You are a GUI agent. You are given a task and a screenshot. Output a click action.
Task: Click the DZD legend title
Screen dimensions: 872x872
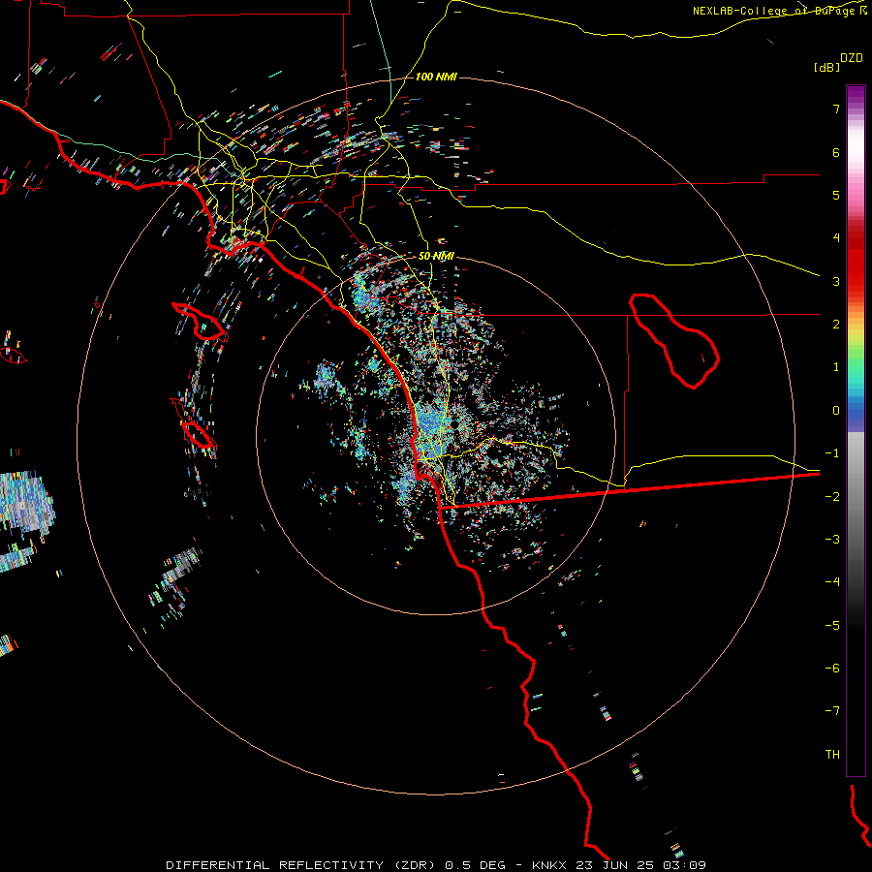pyautogui.click(x=852, y=58)
